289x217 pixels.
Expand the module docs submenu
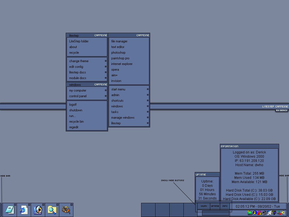point(87,78)
